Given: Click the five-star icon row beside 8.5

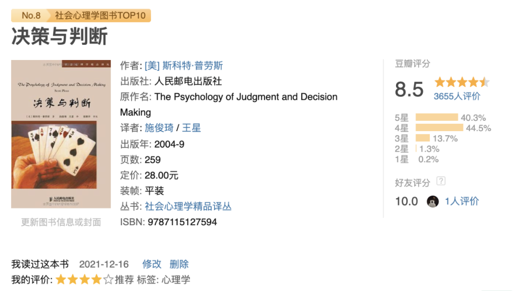Looking at the screenshot, I should pos(462,82).
